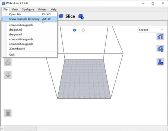Open the View menu
Screen dimensions: 168x131
15,10
